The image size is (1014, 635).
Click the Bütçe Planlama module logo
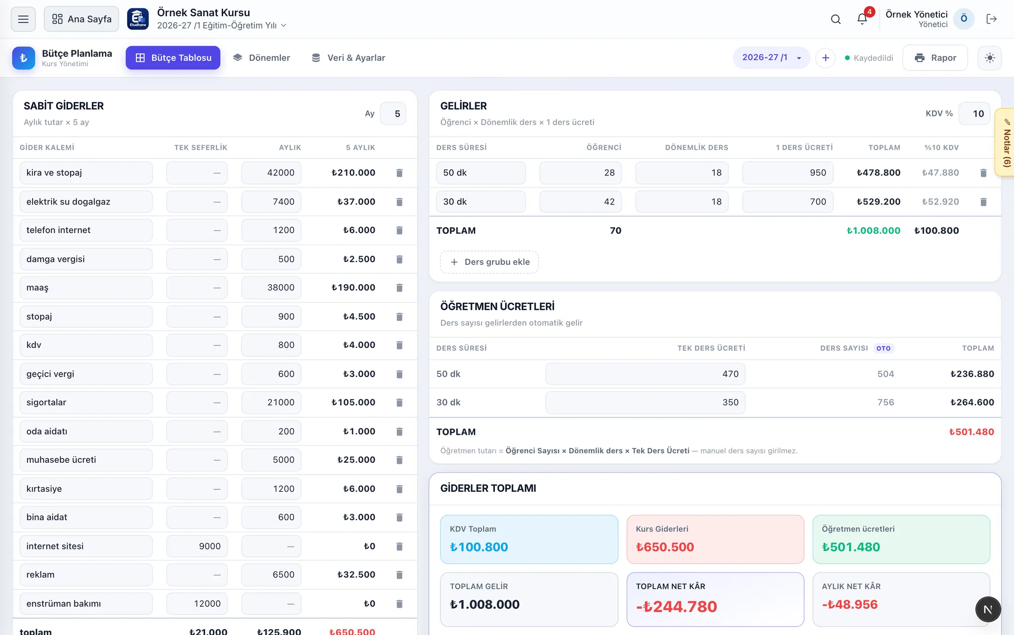24,58
